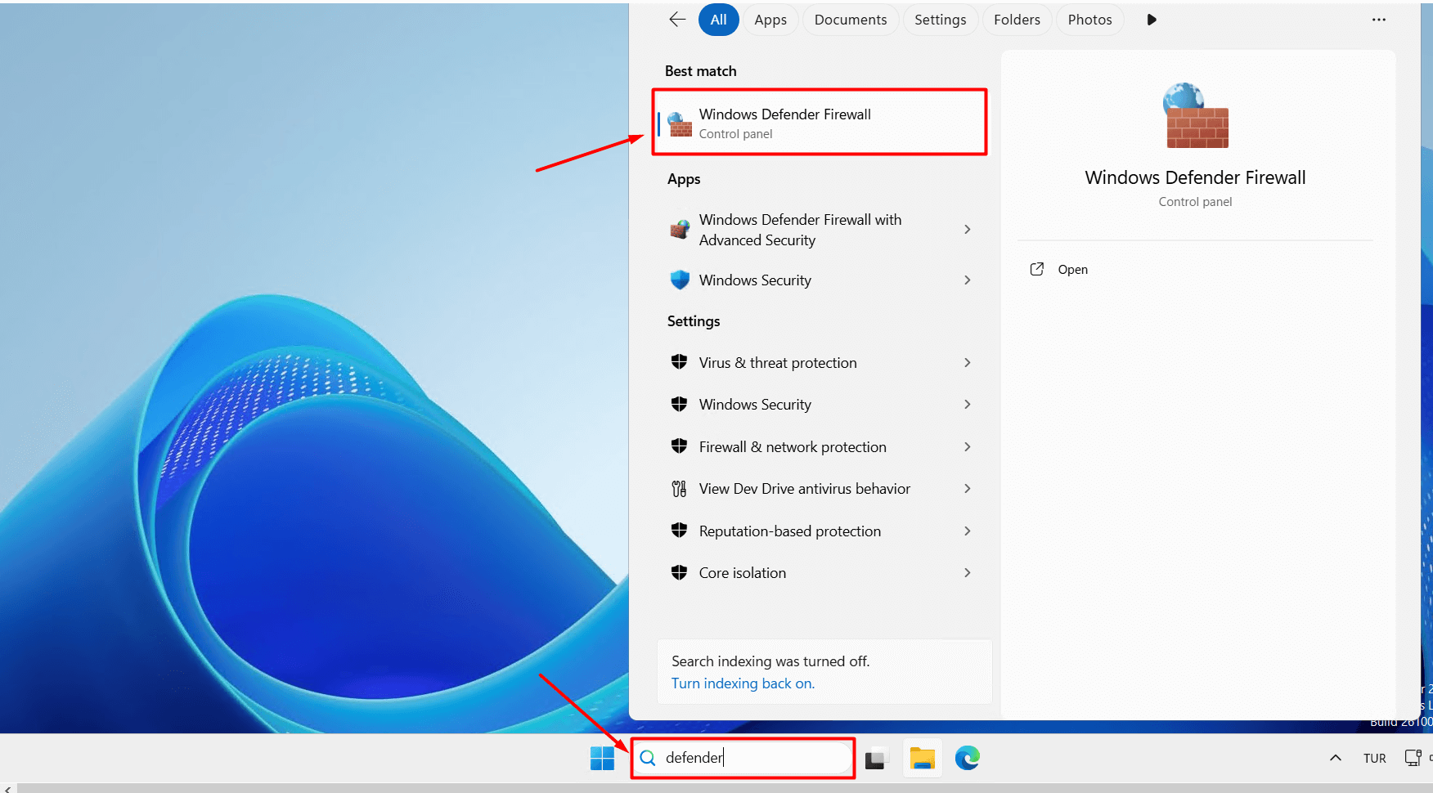This screenshot has height=793, width=1433.
Task: Switch to the Apps filter tab
Action: (770, 20)
